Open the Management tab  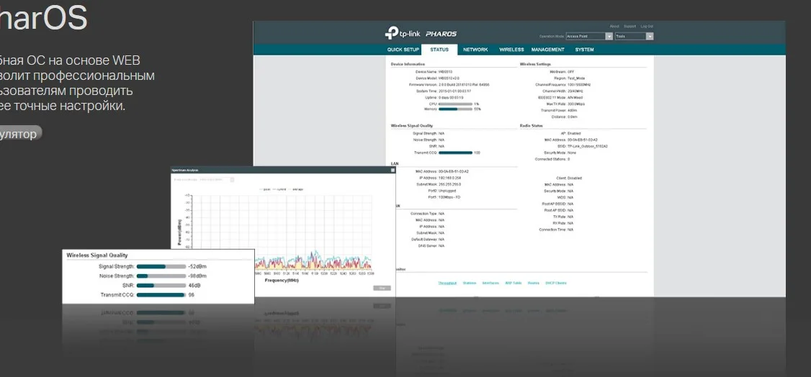point(547,50)
